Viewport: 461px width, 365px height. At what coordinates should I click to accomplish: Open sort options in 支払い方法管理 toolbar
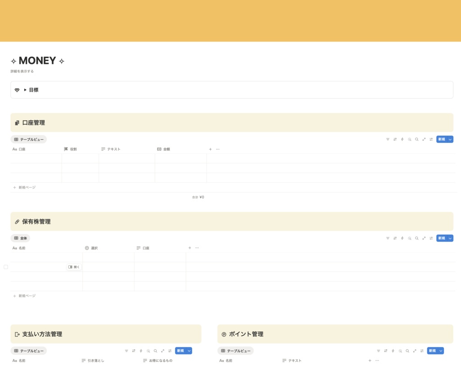coord(134,351)
